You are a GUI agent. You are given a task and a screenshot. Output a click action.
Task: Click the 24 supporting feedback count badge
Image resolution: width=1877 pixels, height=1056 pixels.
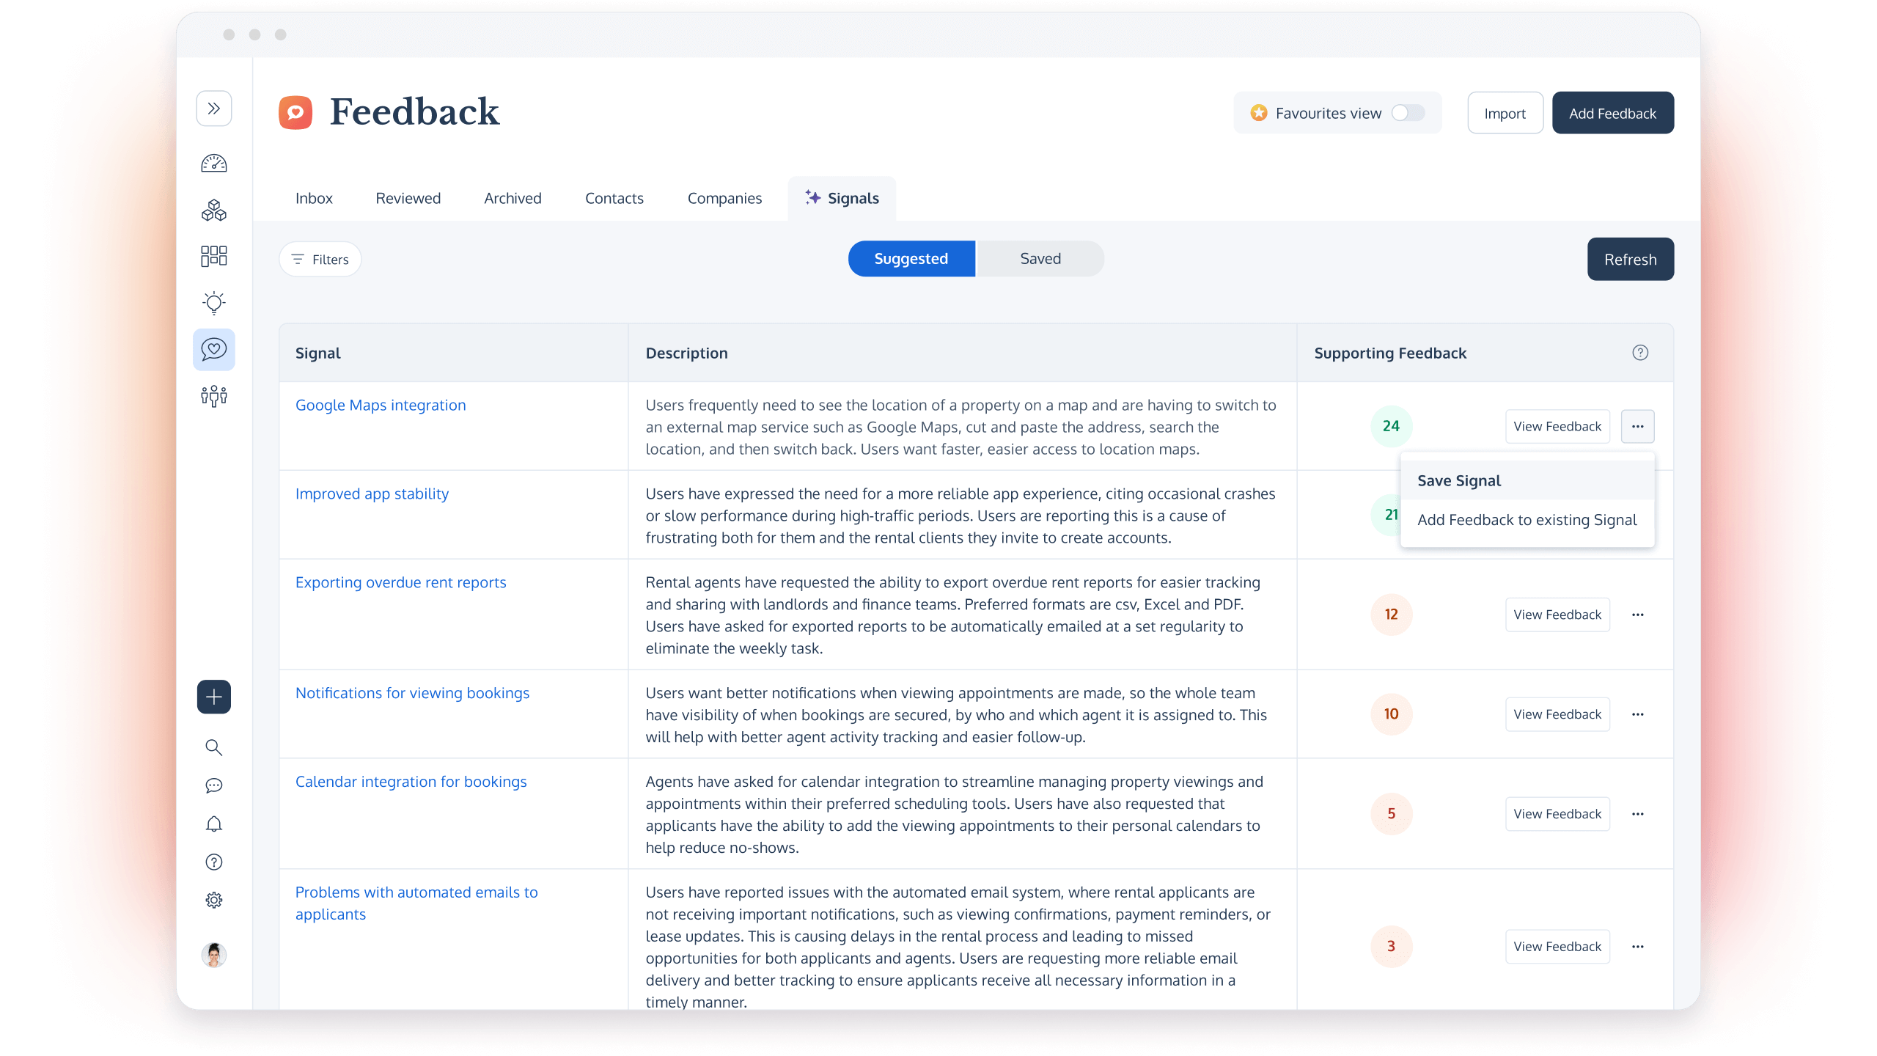point(1391,426)
